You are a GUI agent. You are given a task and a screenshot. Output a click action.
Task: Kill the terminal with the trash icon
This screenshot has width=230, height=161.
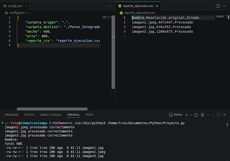click(x=202, y=115)
